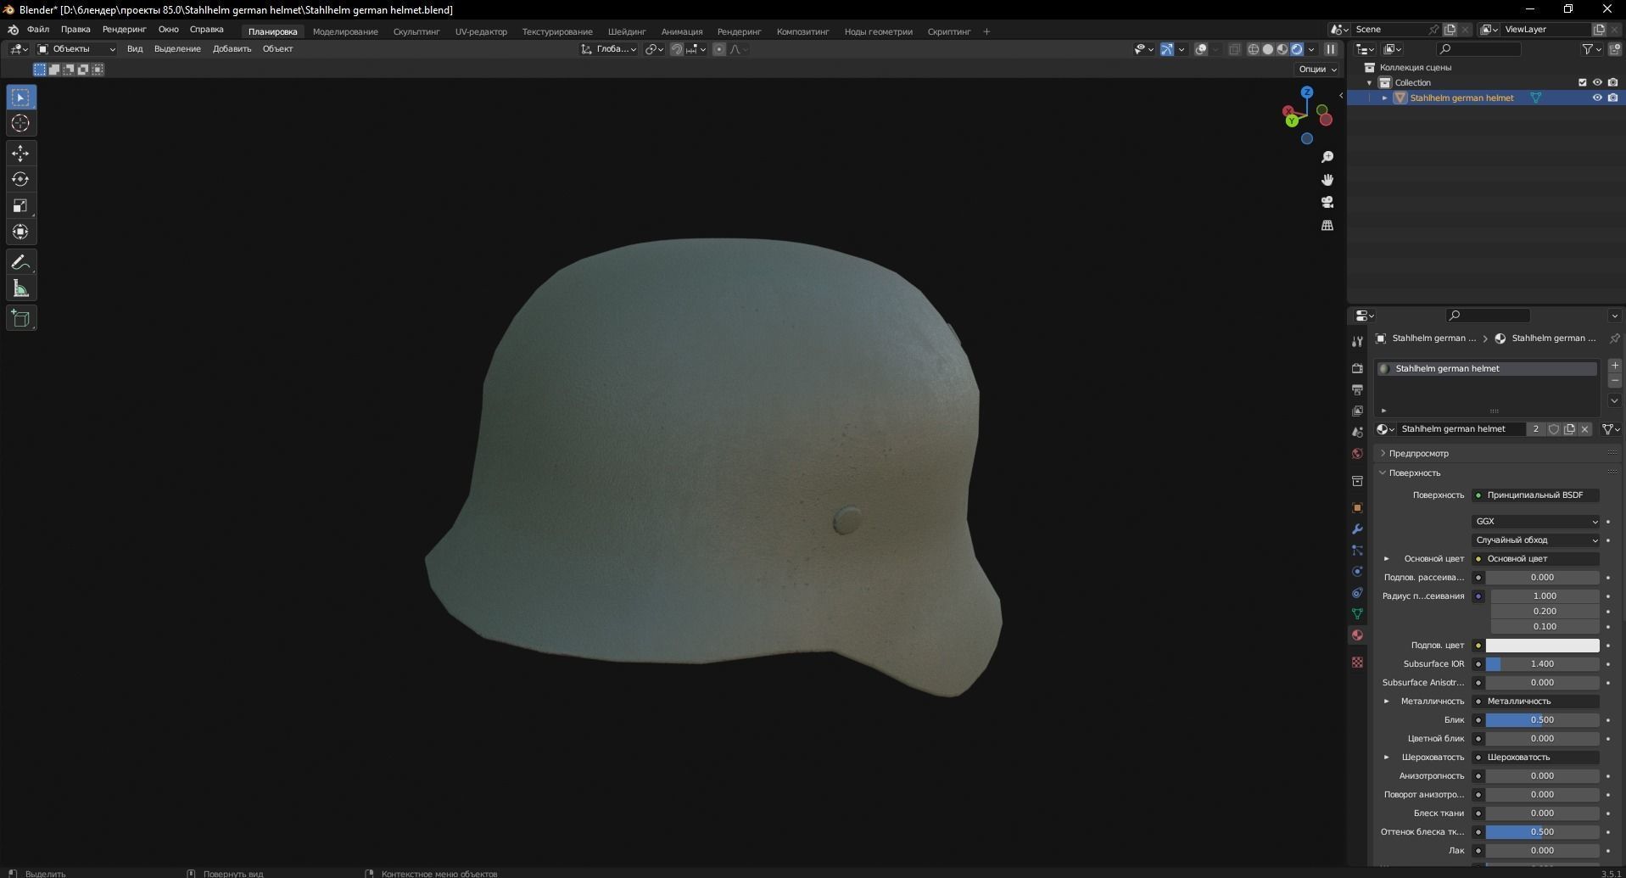
Task: Open the GGX distribution dropdown
Action: [x=1536, y=522]
